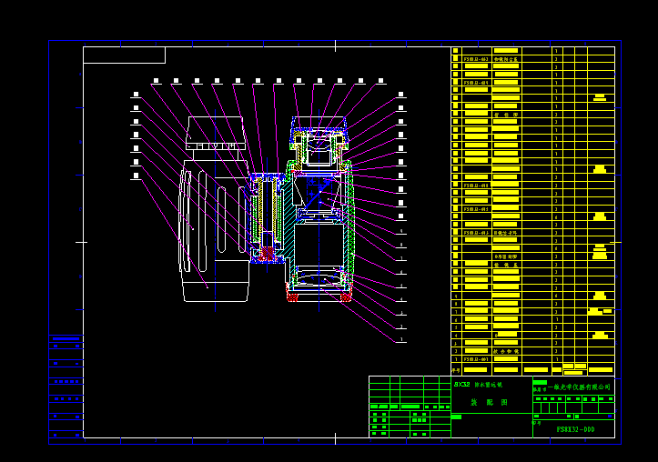
Task: Click the 装配图 title in title block
Action: pos(490,402)
